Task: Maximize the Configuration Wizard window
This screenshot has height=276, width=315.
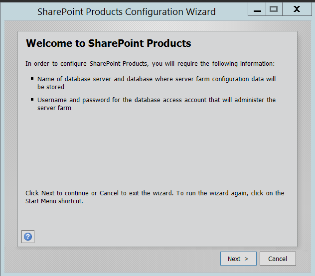Action: point(274,9)
